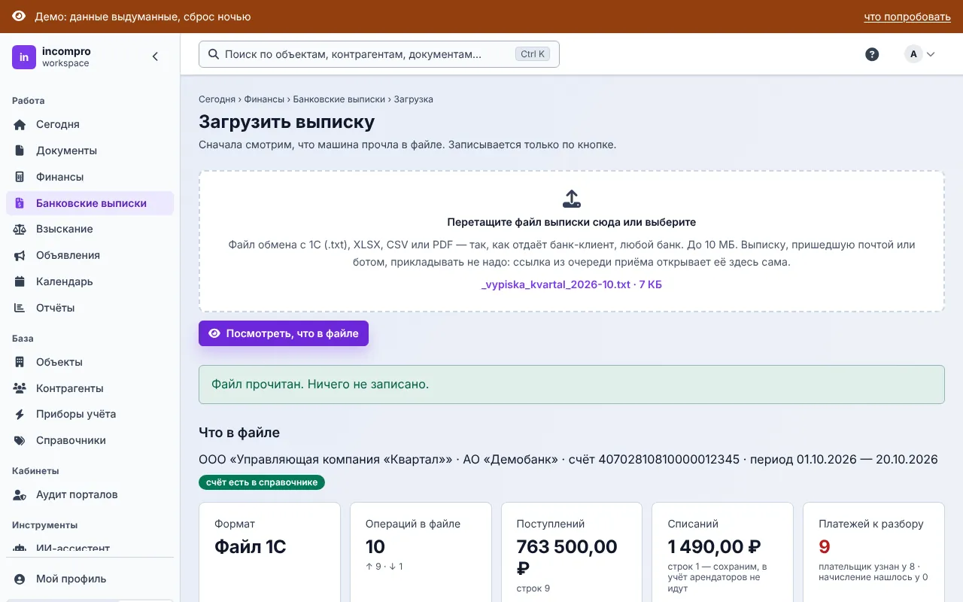
Task: Click the upload icon in the drop zone
Action: 572,199
